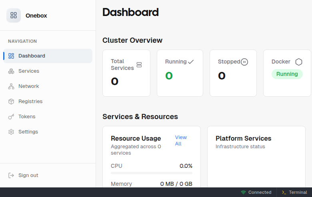
Task: Click the Network topology icon
Action: pos(11,86)
